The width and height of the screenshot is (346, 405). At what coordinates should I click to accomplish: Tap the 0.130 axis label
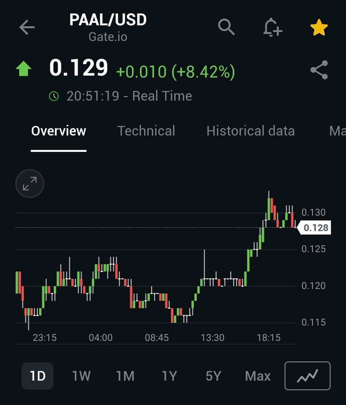tap(314, 212)
